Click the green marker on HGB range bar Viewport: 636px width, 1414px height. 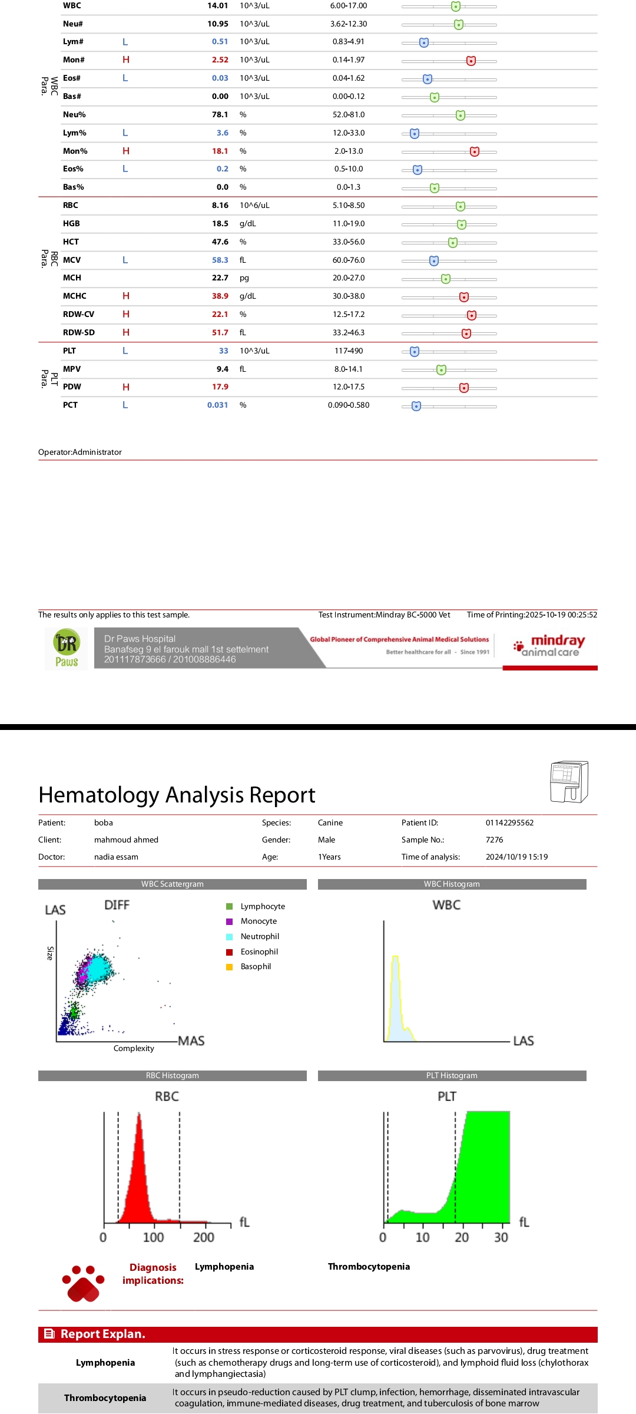coord(462,224)
